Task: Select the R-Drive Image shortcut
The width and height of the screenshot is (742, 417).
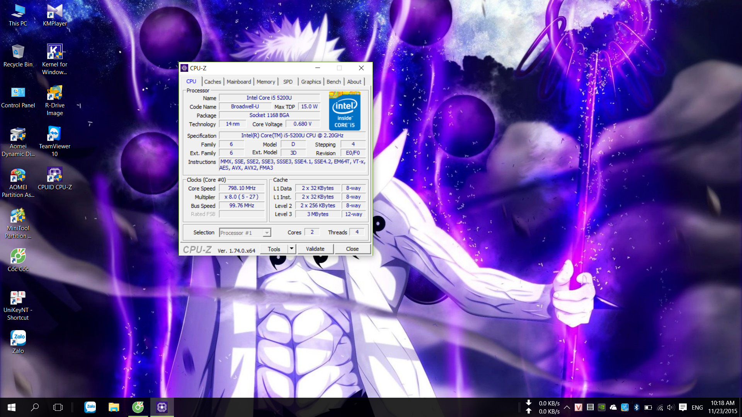Action: click(x=54, y=101)
